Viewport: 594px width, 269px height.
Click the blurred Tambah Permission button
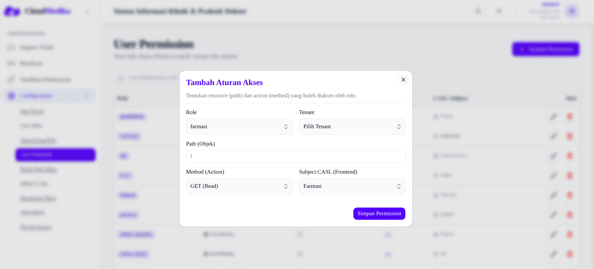[x=546, y=49]
